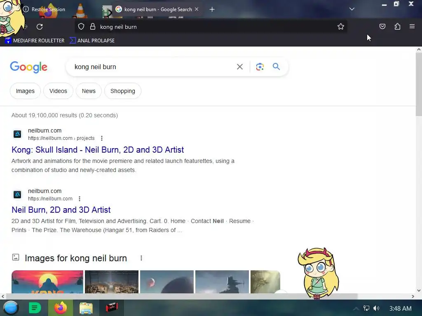Open the Images for kong neil burn heading

tap(76, 258)
